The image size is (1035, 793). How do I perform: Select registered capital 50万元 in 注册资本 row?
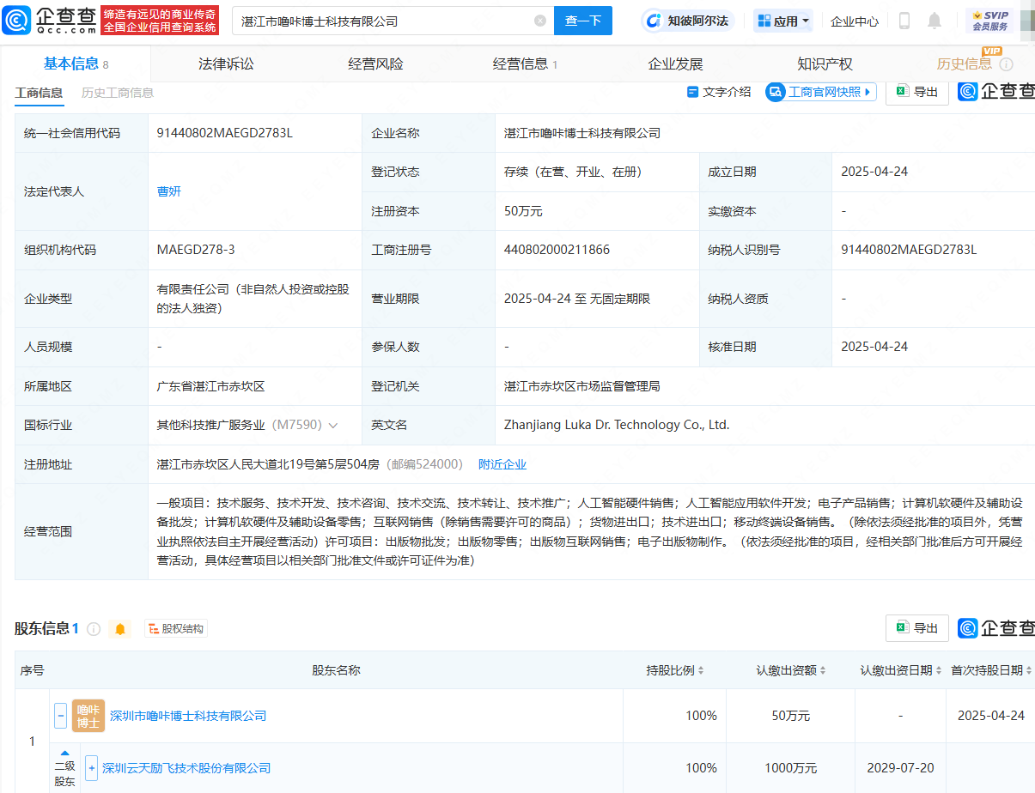click(523, 211)
